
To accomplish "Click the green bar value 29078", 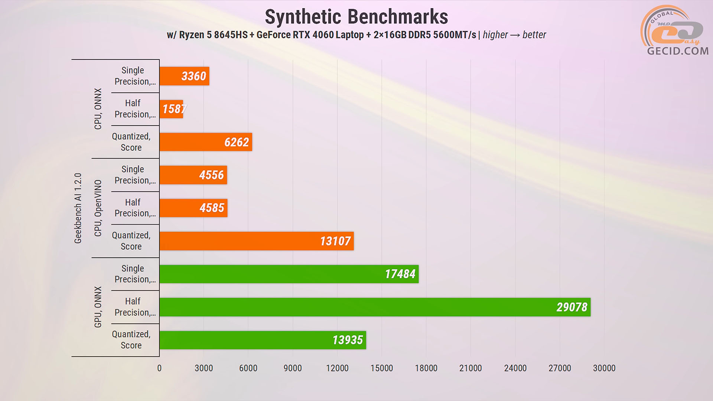I will [x=572, y=307].
